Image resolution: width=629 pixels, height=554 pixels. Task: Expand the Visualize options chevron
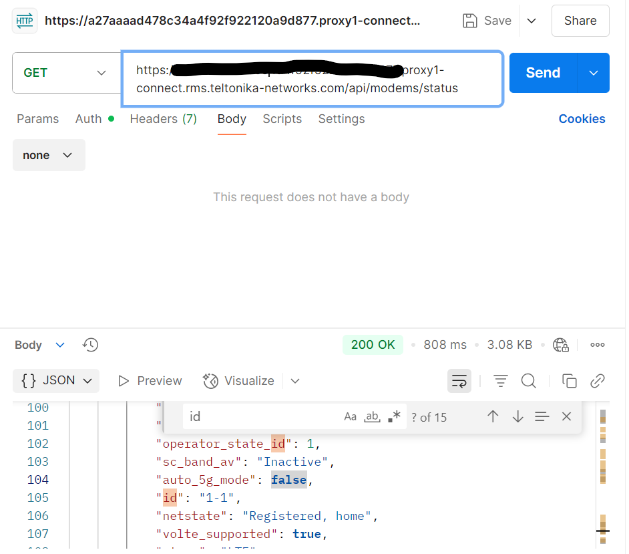295,380
